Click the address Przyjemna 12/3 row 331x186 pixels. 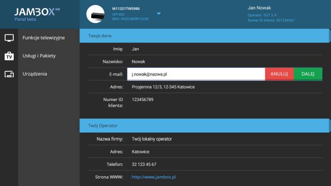pyautogui.click(x=205, y=87)
